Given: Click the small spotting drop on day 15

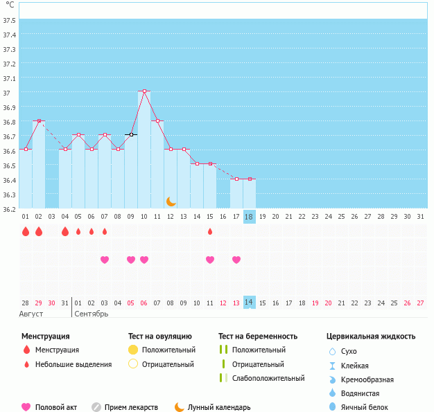Looking at the screenshot, I should coord(210,231).
